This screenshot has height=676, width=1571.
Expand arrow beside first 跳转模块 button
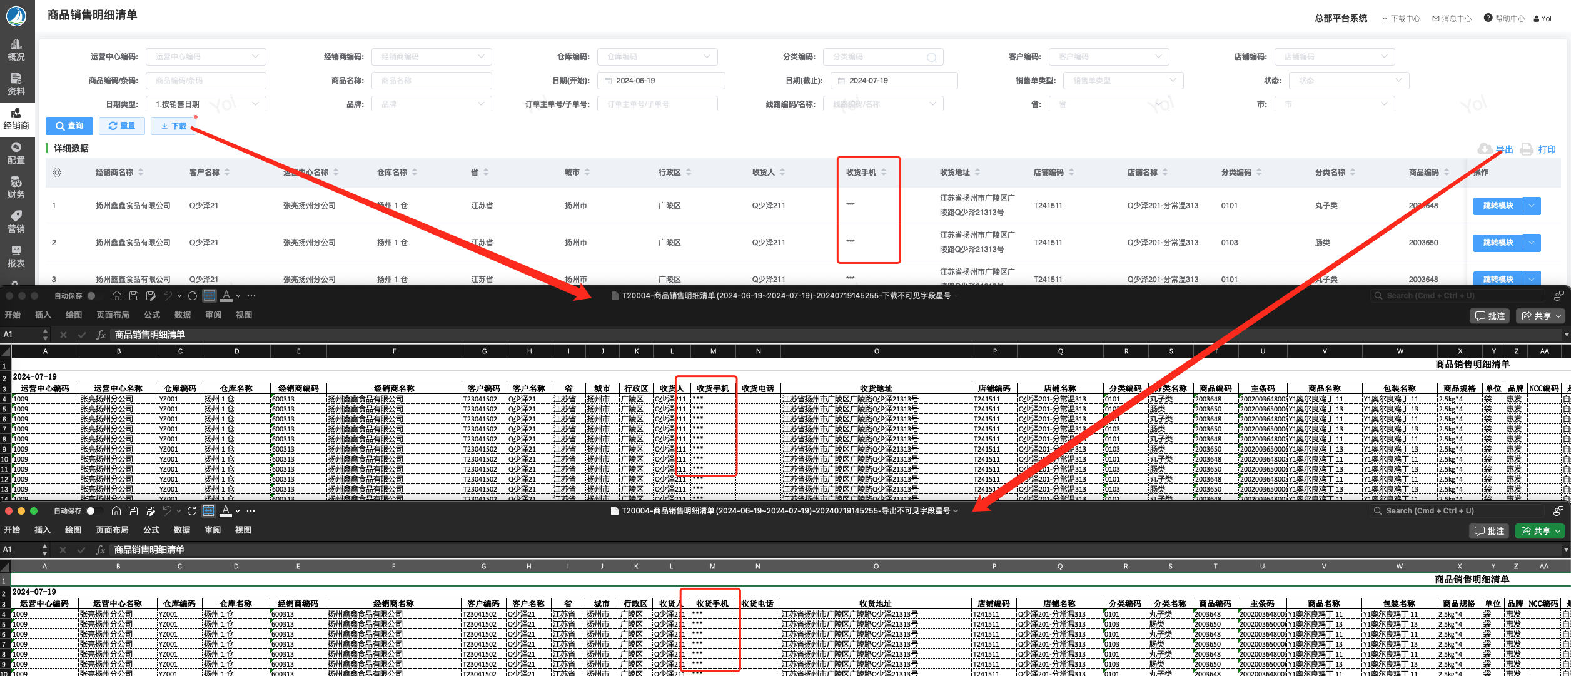click(x=1532, y=206)
